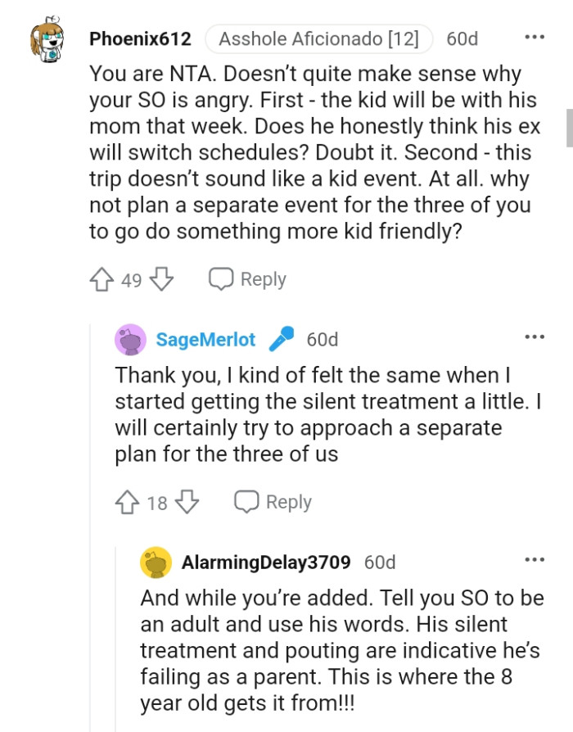Open SageMerlot's purple avatar
The width and height of the screenshot is (573, 732).
point(131,339)
